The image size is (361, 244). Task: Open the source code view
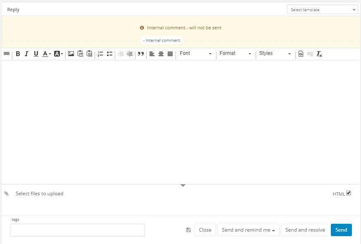(x=301, y=54)
